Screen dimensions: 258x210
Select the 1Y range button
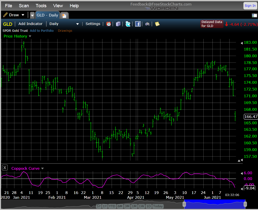coord(105,206)
